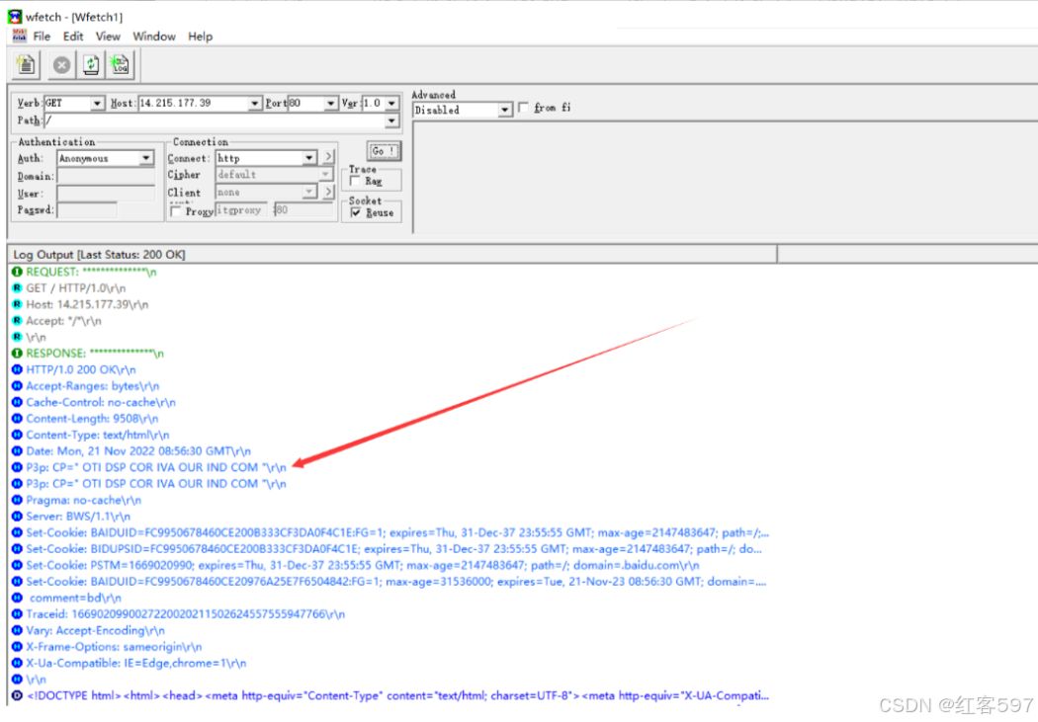This screenshot has height=722, width=1038.
Task: Toggle the Raw trace checkbox
Action: (x=356, y=181)
